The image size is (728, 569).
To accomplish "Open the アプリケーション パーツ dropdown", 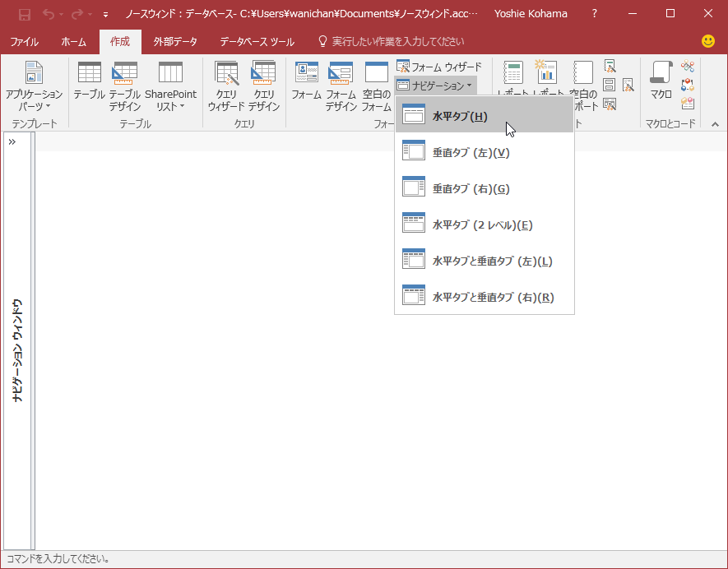I will [34, 87].
